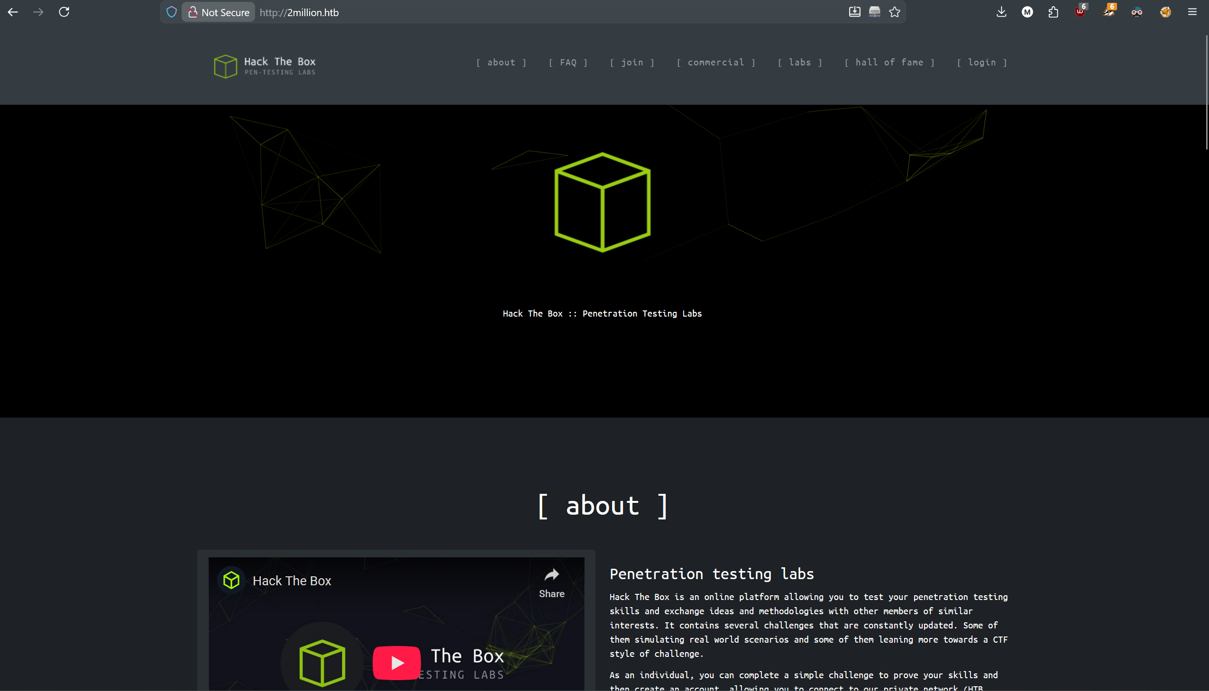1209x691 pixels.
Task: Open the [ hall of fame ] section
Action: point(889,62)
